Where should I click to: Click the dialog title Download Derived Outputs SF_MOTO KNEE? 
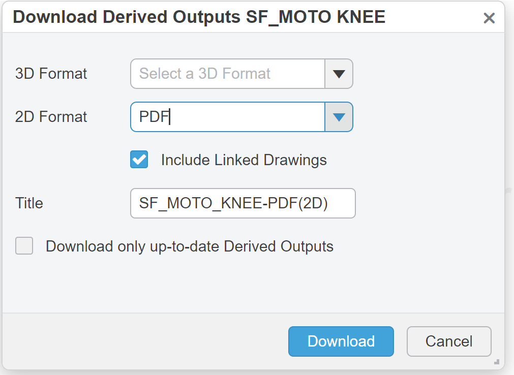(x=199, y=17)
